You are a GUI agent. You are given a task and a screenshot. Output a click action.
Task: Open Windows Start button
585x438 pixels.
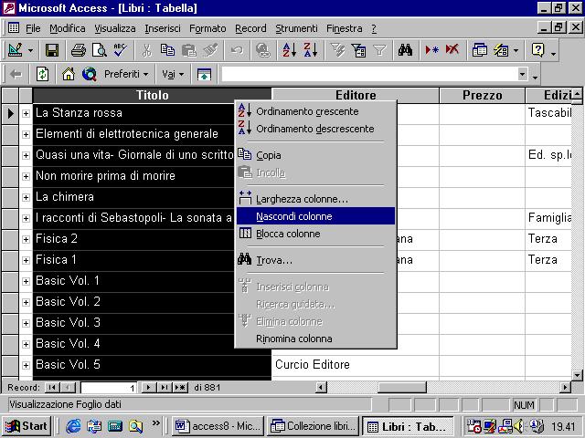click(x=27, y=426)
